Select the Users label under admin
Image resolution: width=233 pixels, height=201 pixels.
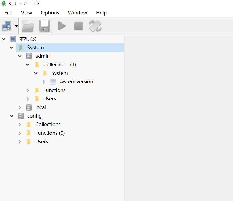[50, 99]
